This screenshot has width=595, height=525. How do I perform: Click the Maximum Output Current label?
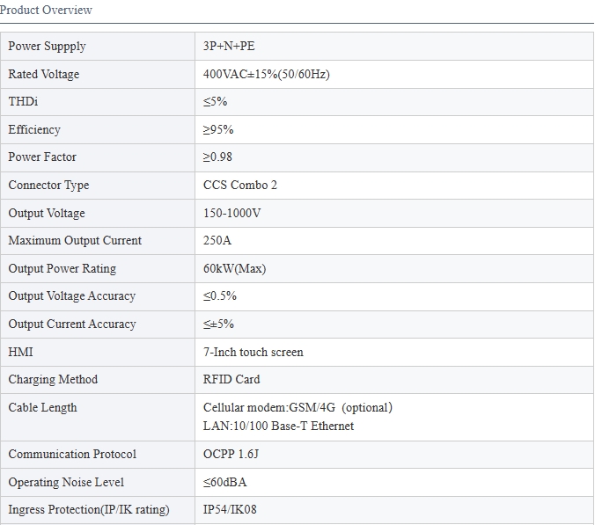click(75, 240)
